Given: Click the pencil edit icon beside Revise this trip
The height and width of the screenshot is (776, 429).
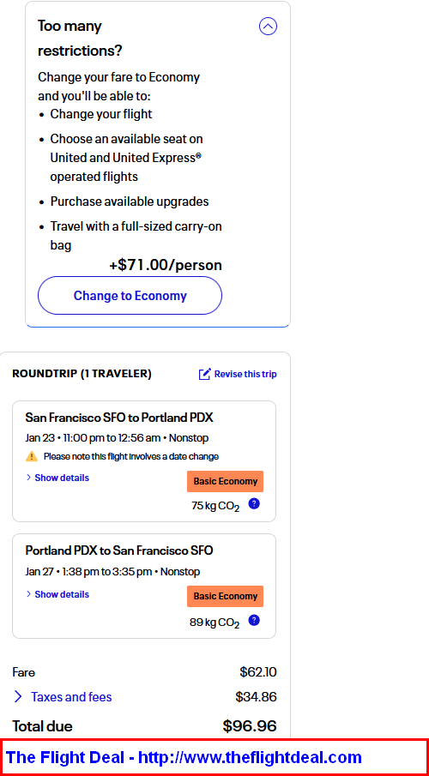Looking at the screenshot, I should 204,374.
